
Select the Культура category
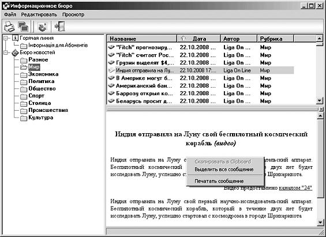(x=41, y=118)
